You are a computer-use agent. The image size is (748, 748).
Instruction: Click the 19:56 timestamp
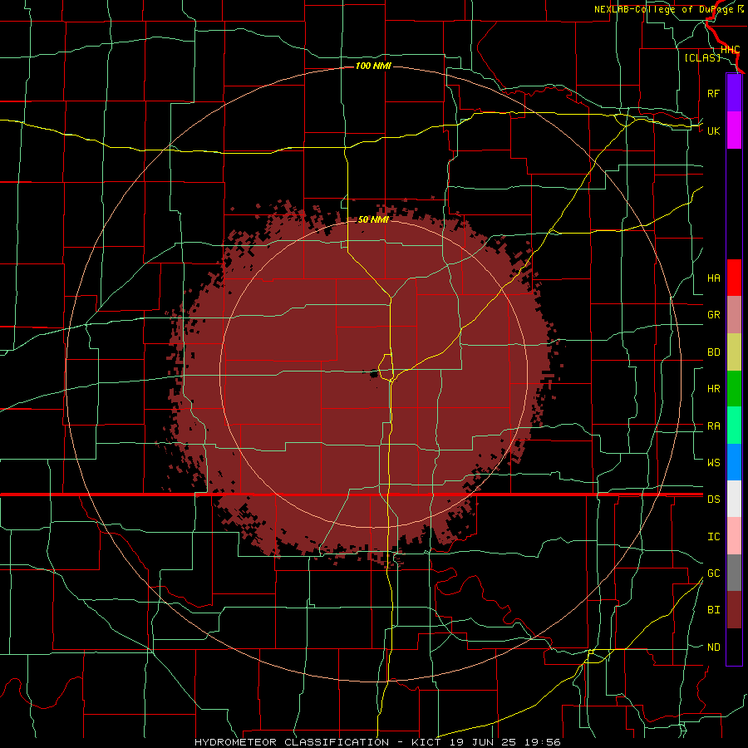tap(541, 742)
